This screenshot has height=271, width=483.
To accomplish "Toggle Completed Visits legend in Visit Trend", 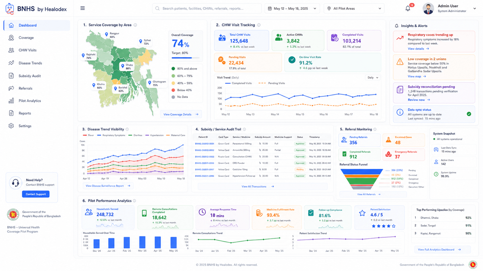I will tap(238, 83).
